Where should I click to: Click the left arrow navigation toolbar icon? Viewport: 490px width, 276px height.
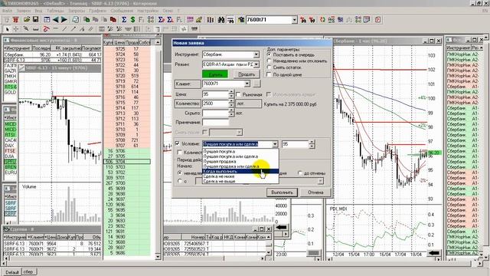(55, 19)
